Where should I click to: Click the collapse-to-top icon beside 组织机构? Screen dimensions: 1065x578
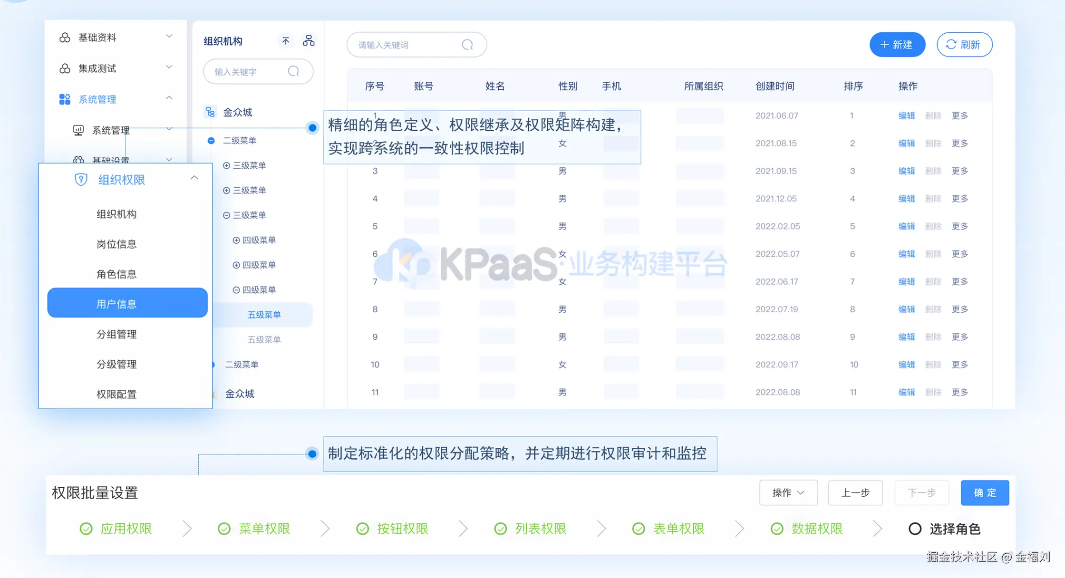(285, 41)
